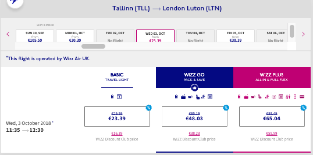Click the WIZZ GO discount percent badge
313x155 pixels.
[226, 108]
